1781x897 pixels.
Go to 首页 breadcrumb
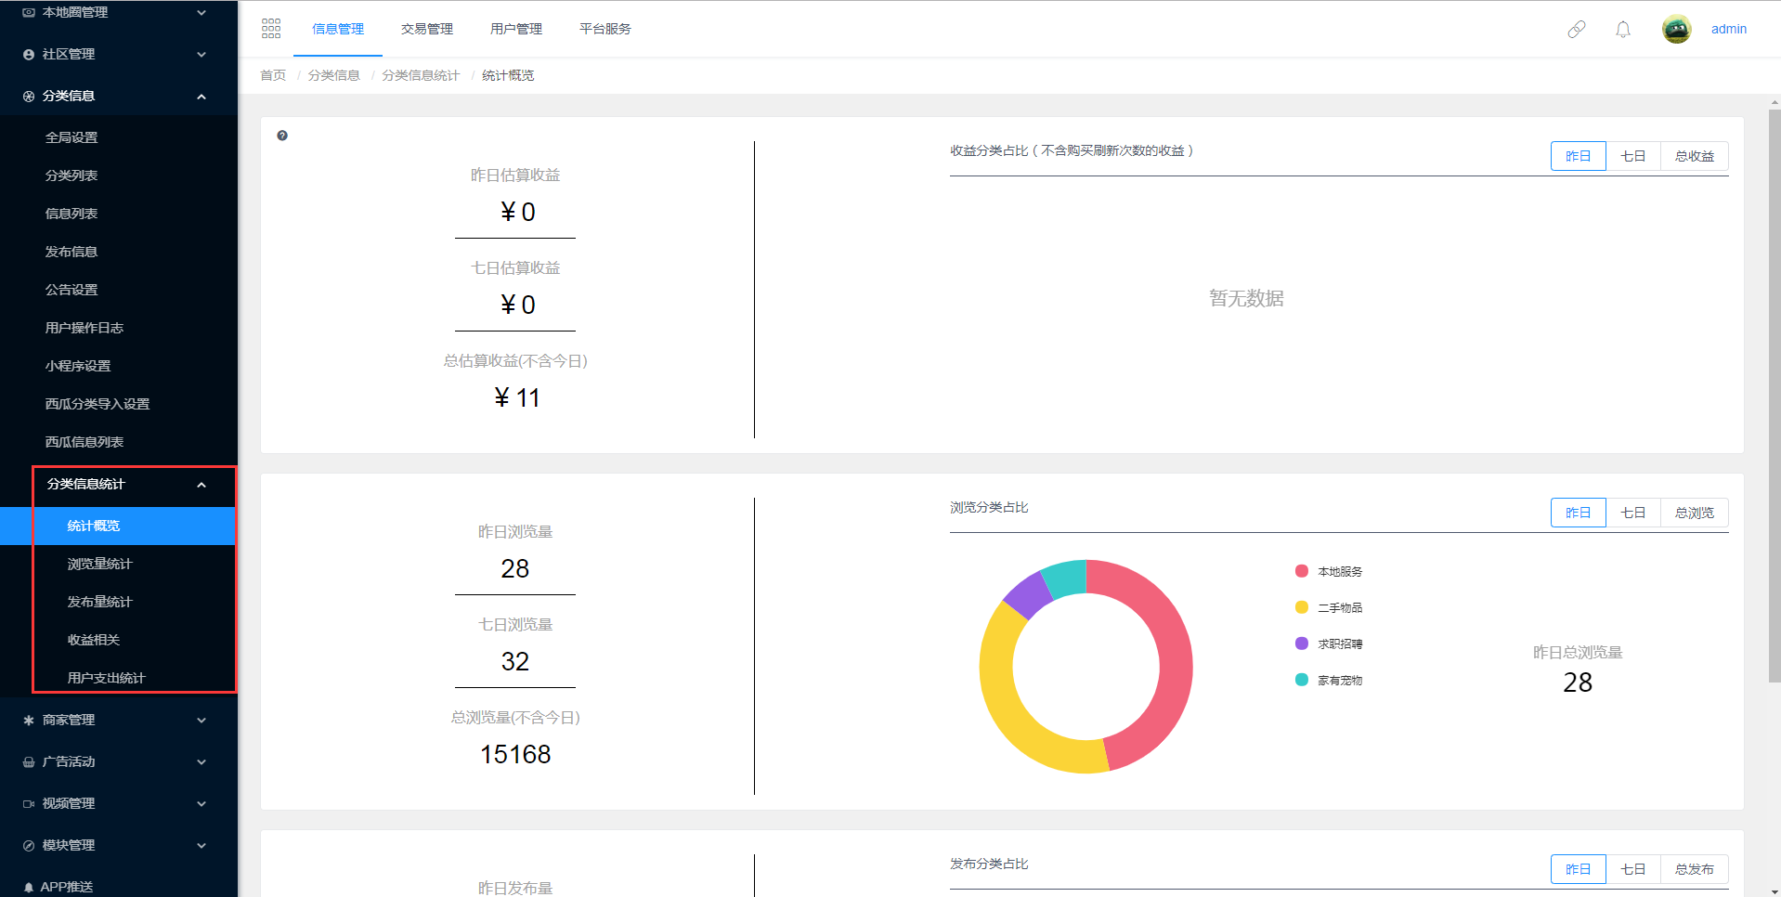click(273, 75)
